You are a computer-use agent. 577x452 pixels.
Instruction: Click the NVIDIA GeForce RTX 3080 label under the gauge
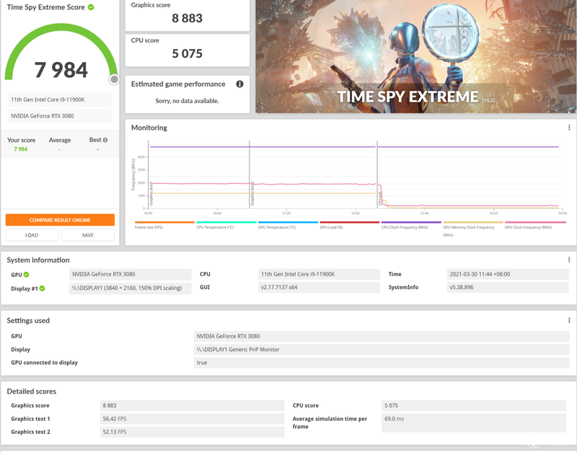[60, 116]
